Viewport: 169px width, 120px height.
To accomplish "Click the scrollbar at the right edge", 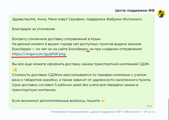I will click(168, 109).
